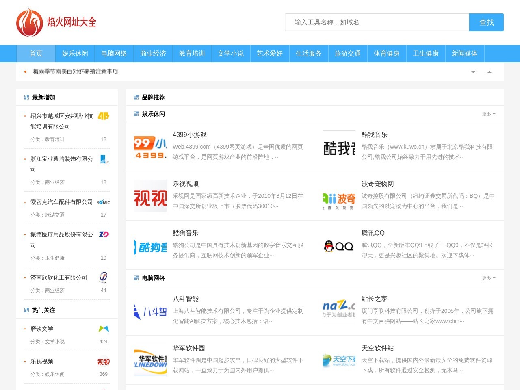Show previous news item with up arrow

click(490, 71)
